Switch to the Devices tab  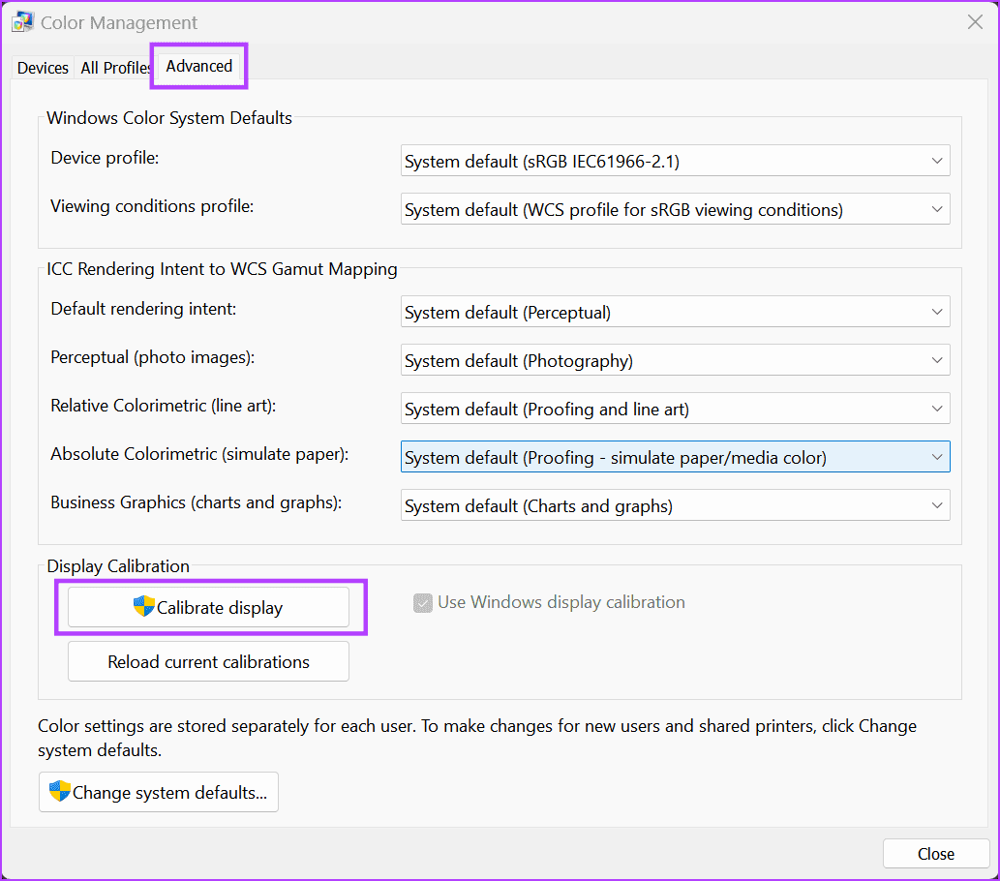(43, 68)
